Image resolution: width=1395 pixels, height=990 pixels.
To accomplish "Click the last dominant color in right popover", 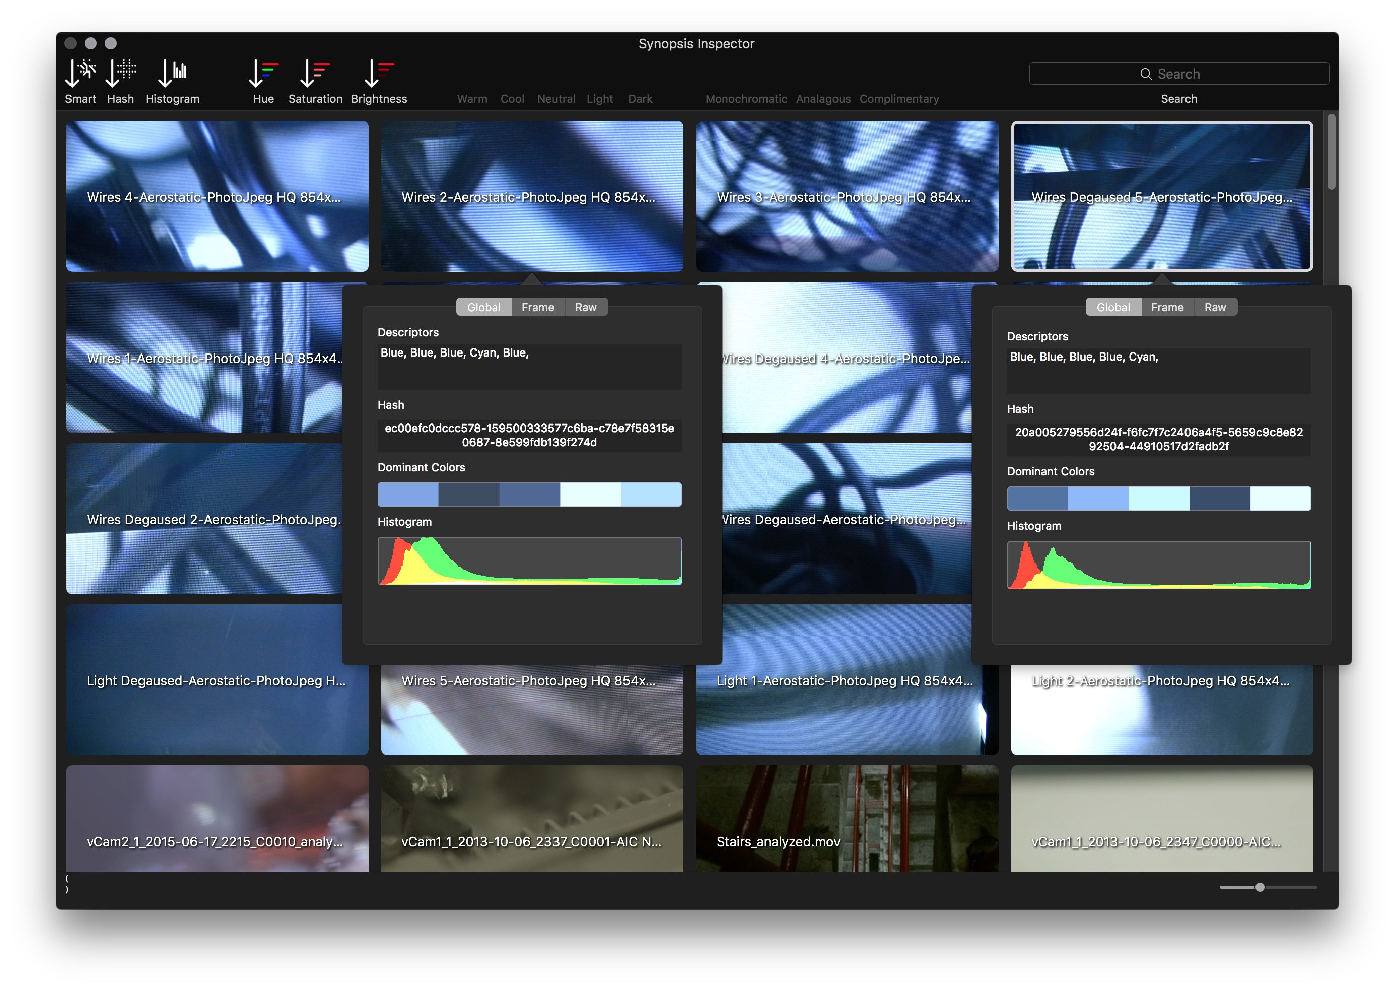I will coord(1280,499).
